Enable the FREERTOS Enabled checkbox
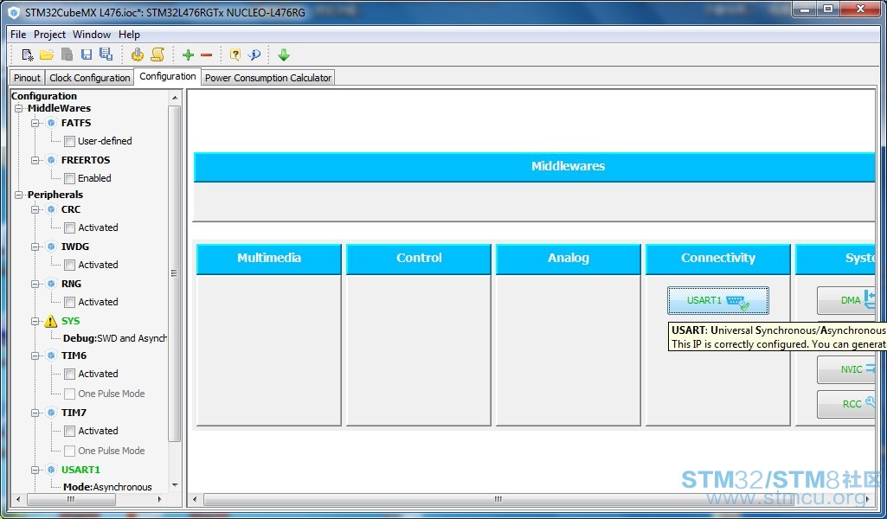This screenshot has width=887, height=519. (x=69, y=179)
